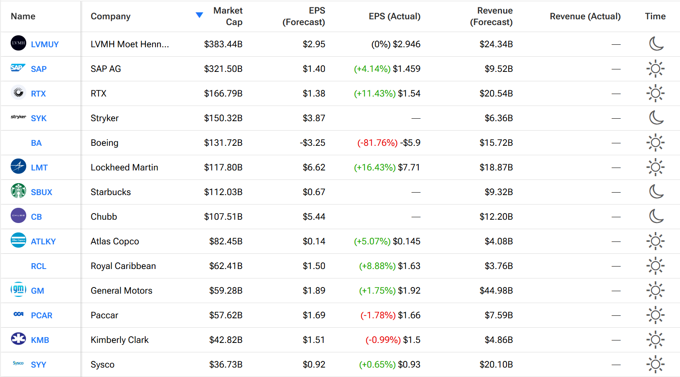Click the Sysco logo icon

click(18, 363)
